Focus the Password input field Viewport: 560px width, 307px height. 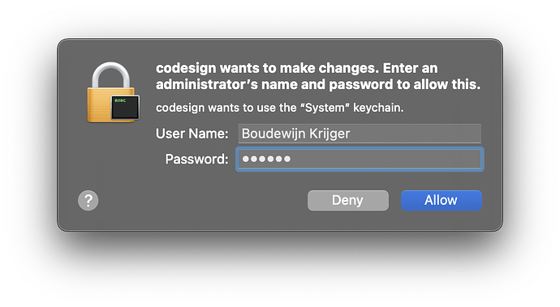(x=360, y=159)
